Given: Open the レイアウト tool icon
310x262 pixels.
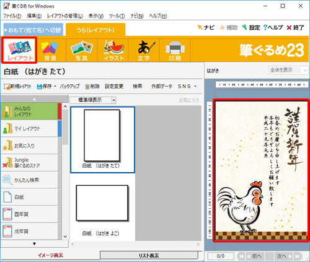Looking at the screenshot, I should pos(19,50).
